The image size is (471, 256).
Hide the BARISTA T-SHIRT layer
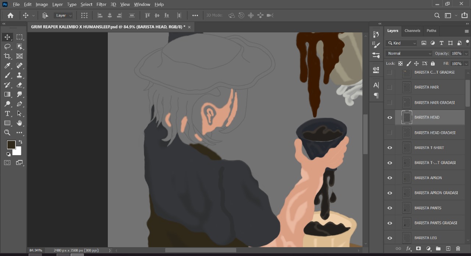(390, 148)
